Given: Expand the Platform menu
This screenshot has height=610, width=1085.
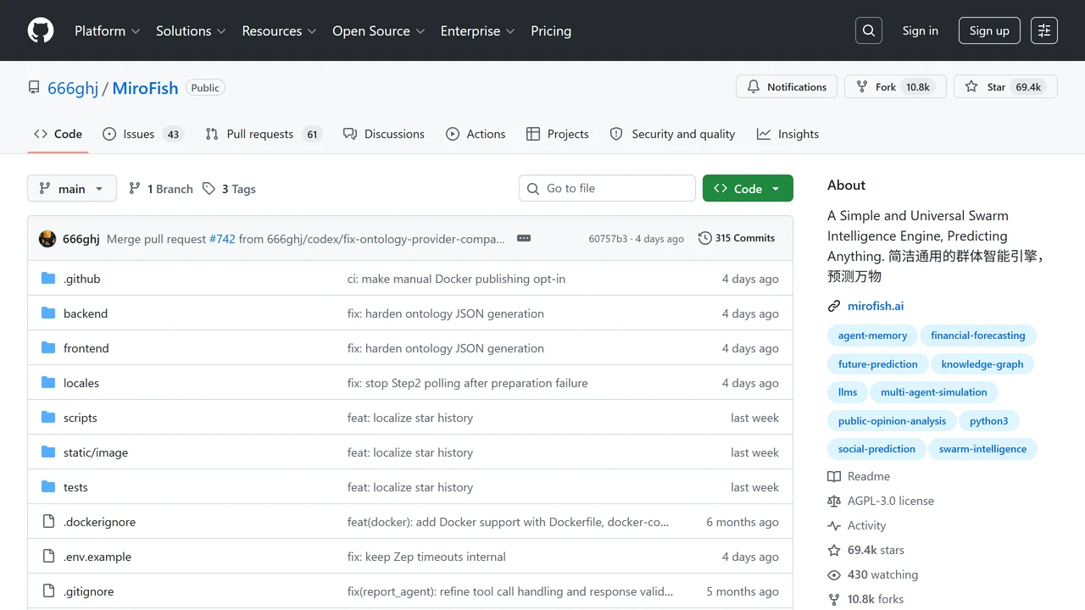Looking at the screenshot, I should pyautogui.click(x=108, y=30).
